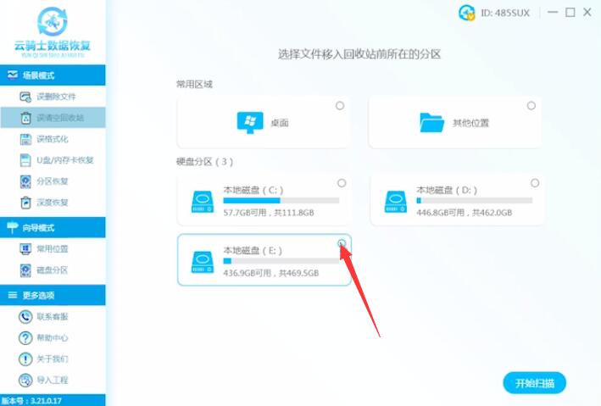The height and width of the screenshot is (406, 601).
Task: Click the drive icon of disk D:
Action: (x=396, y=202)
